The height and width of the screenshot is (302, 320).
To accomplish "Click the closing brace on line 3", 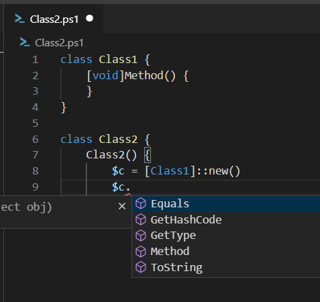I will coord(89,91).
